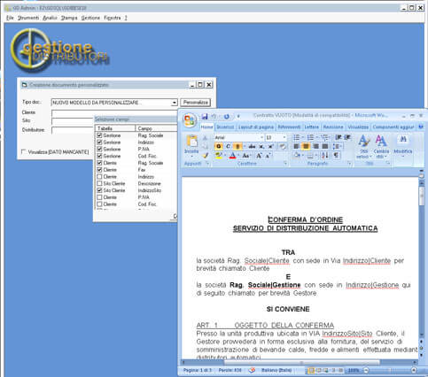This screenshot has height=377, width=428.
Task: Open Stili veloci gallery
Action: pyautogui.click(x=364, y=147)
